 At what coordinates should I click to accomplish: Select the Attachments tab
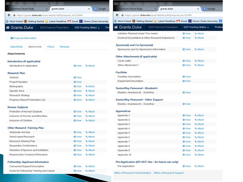click(35, 47)
